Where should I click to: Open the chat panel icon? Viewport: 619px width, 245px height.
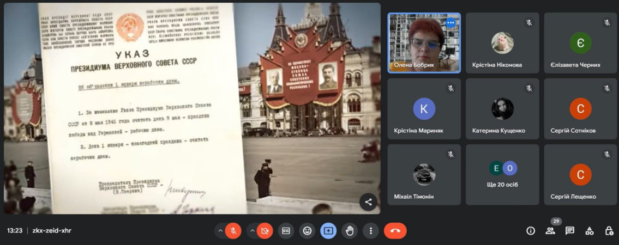pos(570,231)
